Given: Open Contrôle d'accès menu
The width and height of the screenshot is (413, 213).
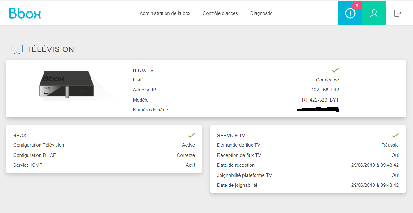Looking at the screenshot, I should pyautogui.click(x=220, y=13).
